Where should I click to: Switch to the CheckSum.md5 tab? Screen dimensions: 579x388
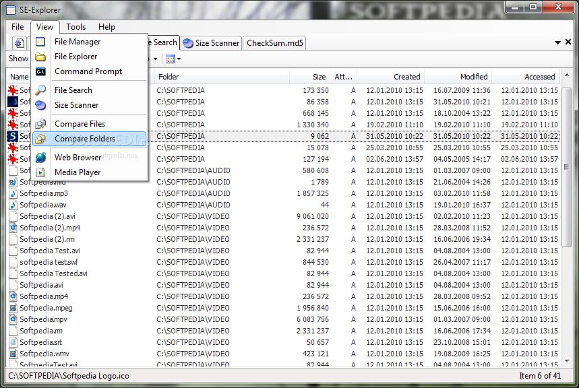click(274, 43)
